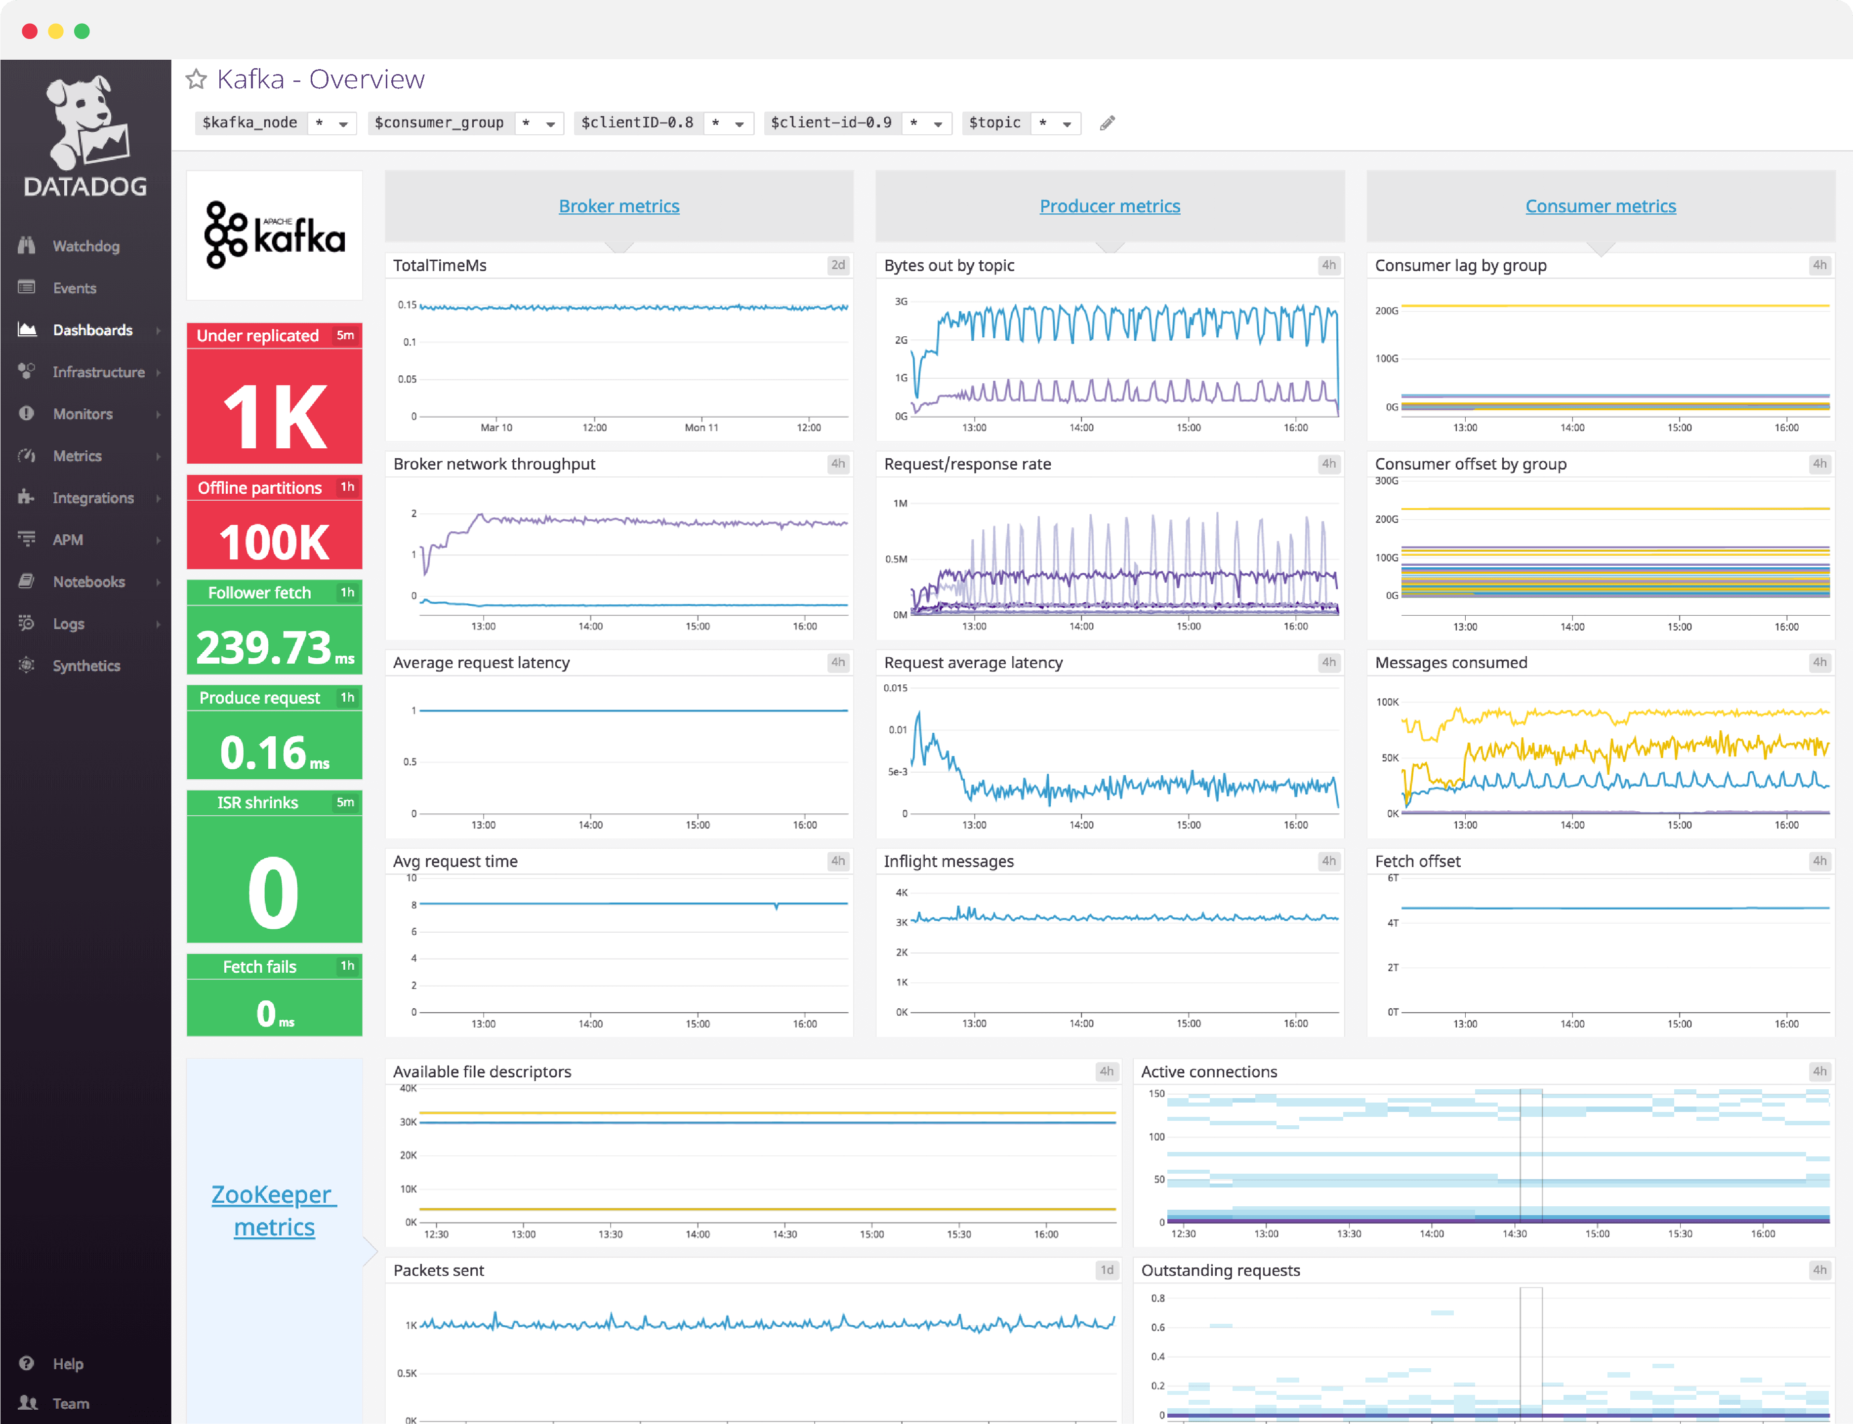Click the pencil icon to edit template variables
Screen dimensions: 1853x1424
pyautogui.click(x=1107, y=123)
